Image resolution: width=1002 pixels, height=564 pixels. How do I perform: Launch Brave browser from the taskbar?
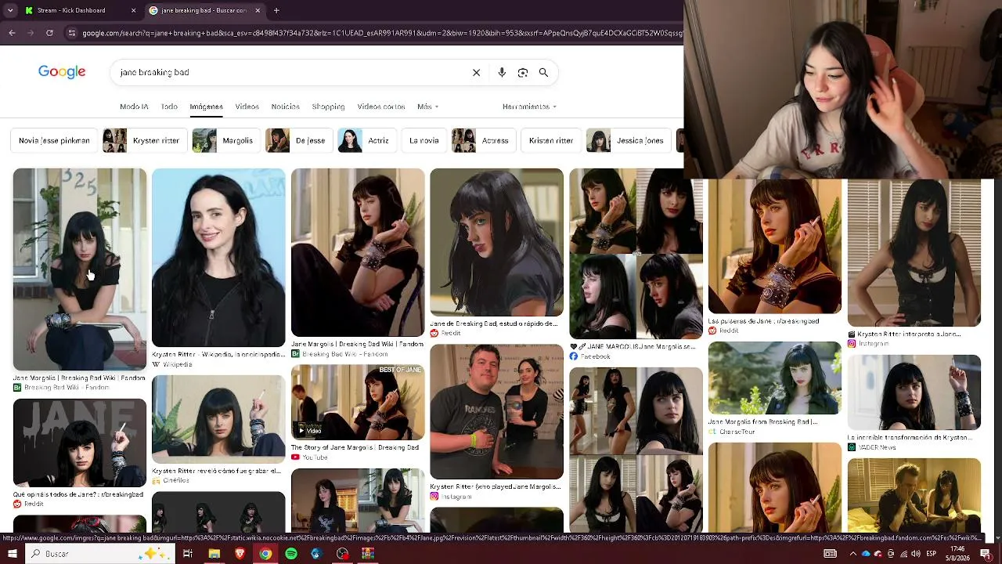point(240,554)
